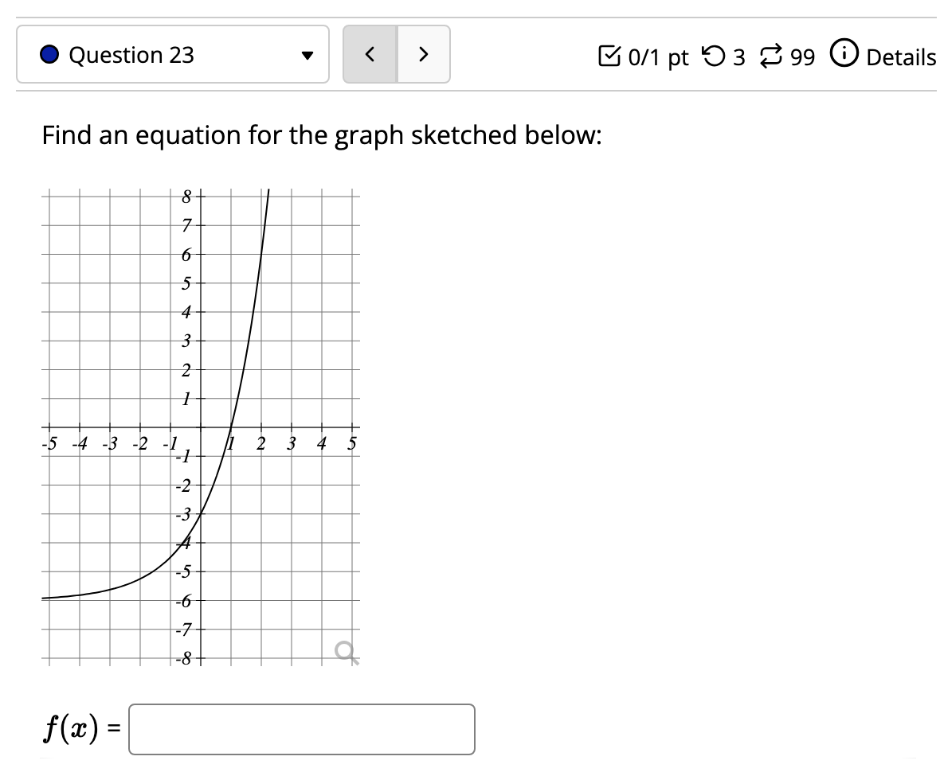The image size is (940, 772).
Task: Select the question status radio indicator
Action: 49,55
